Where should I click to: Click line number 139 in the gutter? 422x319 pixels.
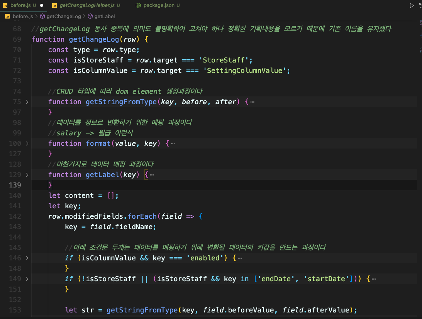tap(15, 185)
